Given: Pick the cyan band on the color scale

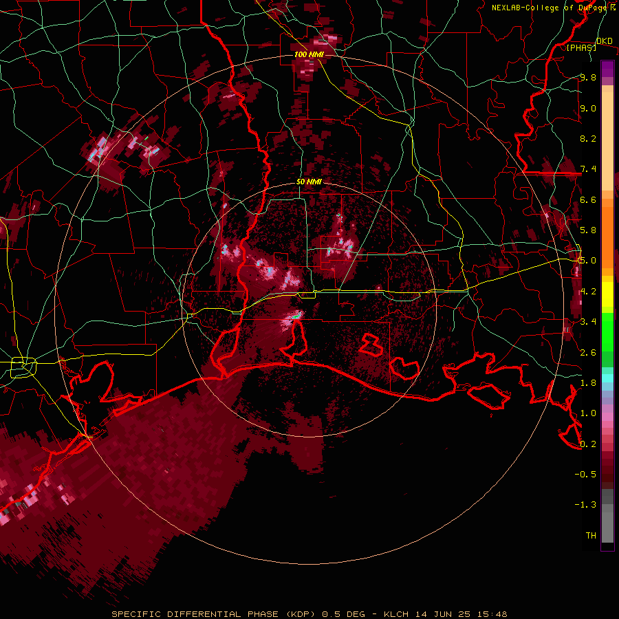Looking at the screenshot, I should pyautogui.click(x=607, y=378).
